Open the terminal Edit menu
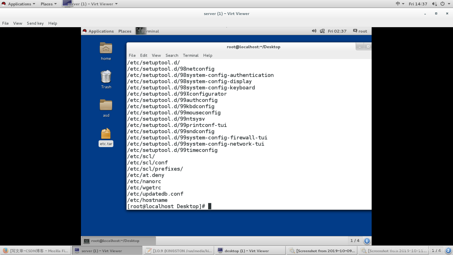Viewport: 453px width, 255px height. tap(144, 55)
